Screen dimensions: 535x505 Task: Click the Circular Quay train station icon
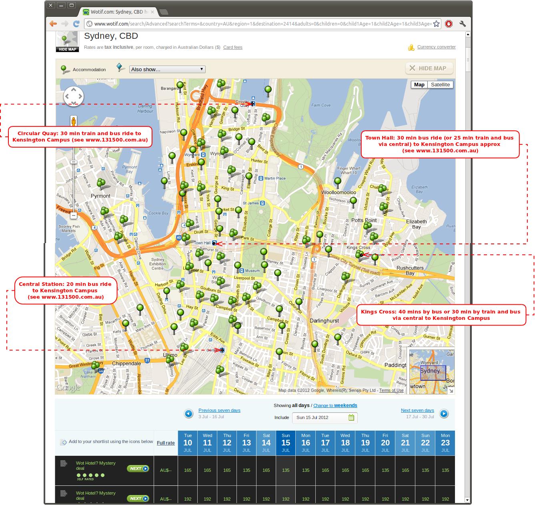click(x=253, y=103)
